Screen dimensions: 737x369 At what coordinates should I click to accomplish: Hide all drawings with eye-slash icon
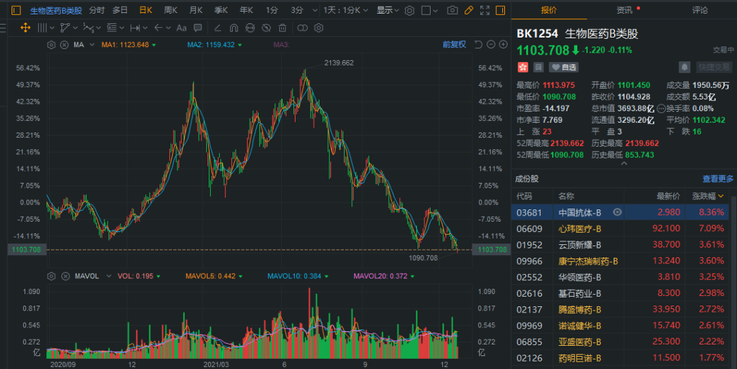[x=266, y=28]
